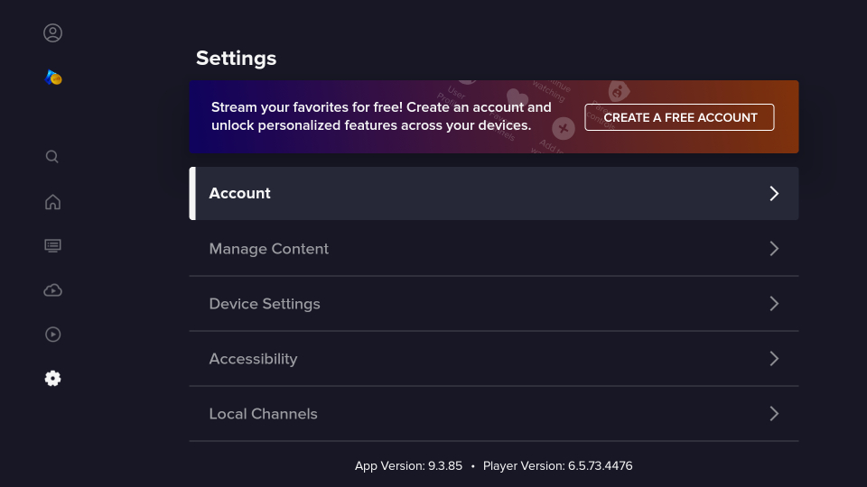This screenshot has width=867, height=487.
Task: Click the Local Channels row chevron
Action: (x=773, y=414)
